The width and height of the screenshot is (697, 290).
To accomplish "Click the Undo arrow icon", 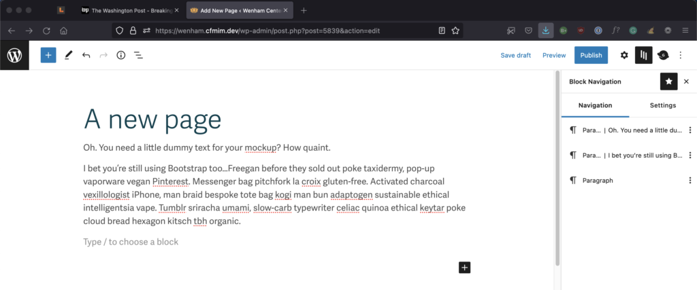I will tap(86, 55).
